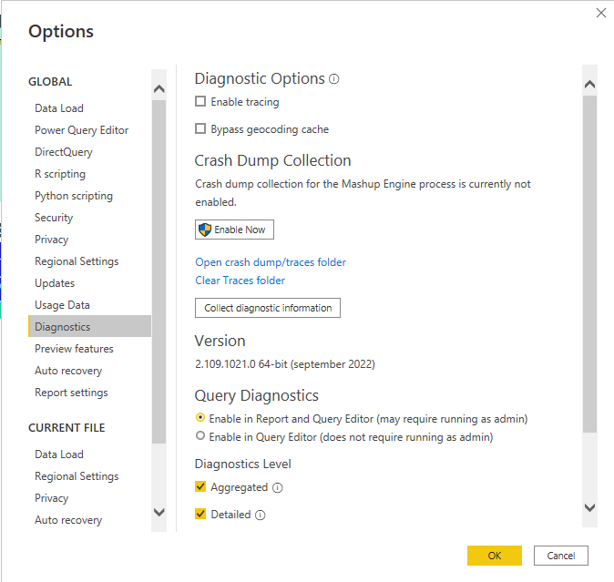Open Preview features
The image size is (614, 582).
pos(74,349)
